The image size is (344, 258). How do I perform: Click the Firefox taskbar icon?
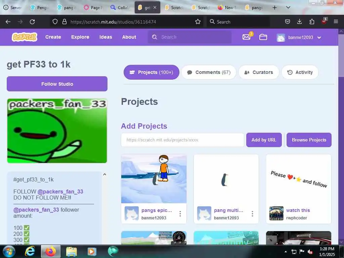(51, 251)
